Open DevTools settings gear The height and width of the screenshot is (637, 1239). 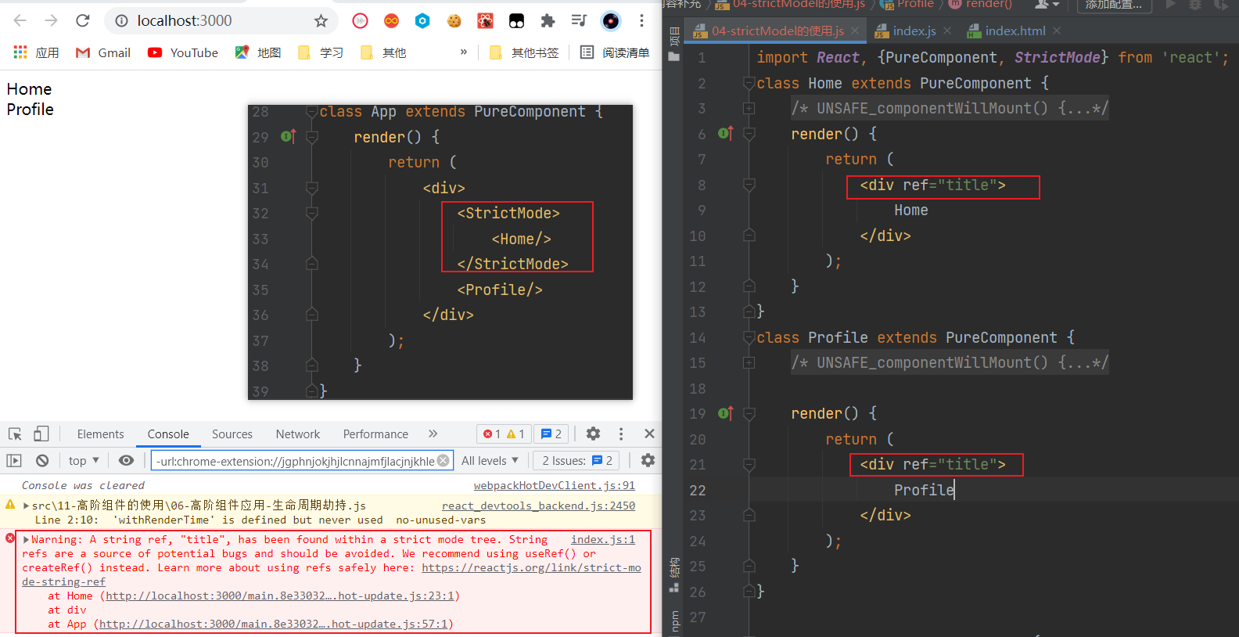593,434
